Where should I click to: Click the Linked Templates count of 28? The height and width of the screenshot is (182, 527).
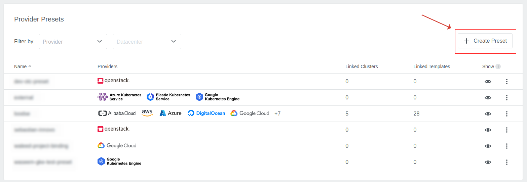(416, 114)
